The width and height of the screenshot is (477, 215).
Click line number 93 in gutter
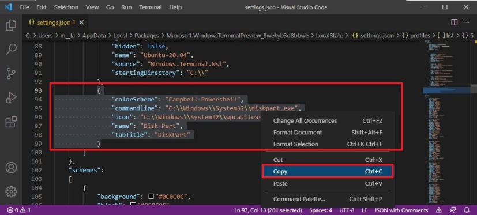tap(38, 90)
